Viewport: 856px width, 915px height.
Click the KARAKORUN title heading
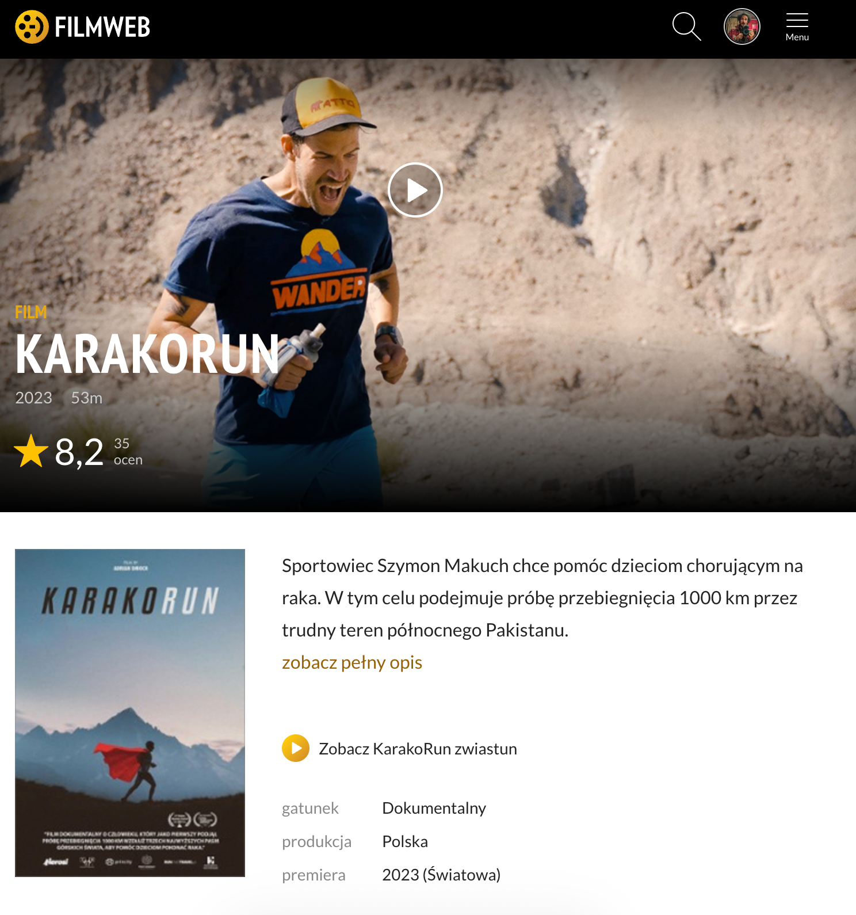[147, 354]
